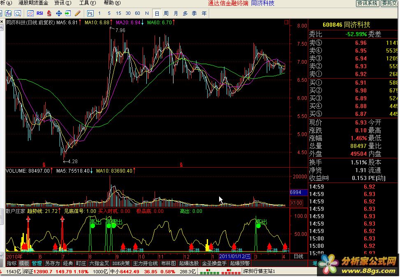
Task: Switch to 1-minute period
Action: [x=99, y=13]
